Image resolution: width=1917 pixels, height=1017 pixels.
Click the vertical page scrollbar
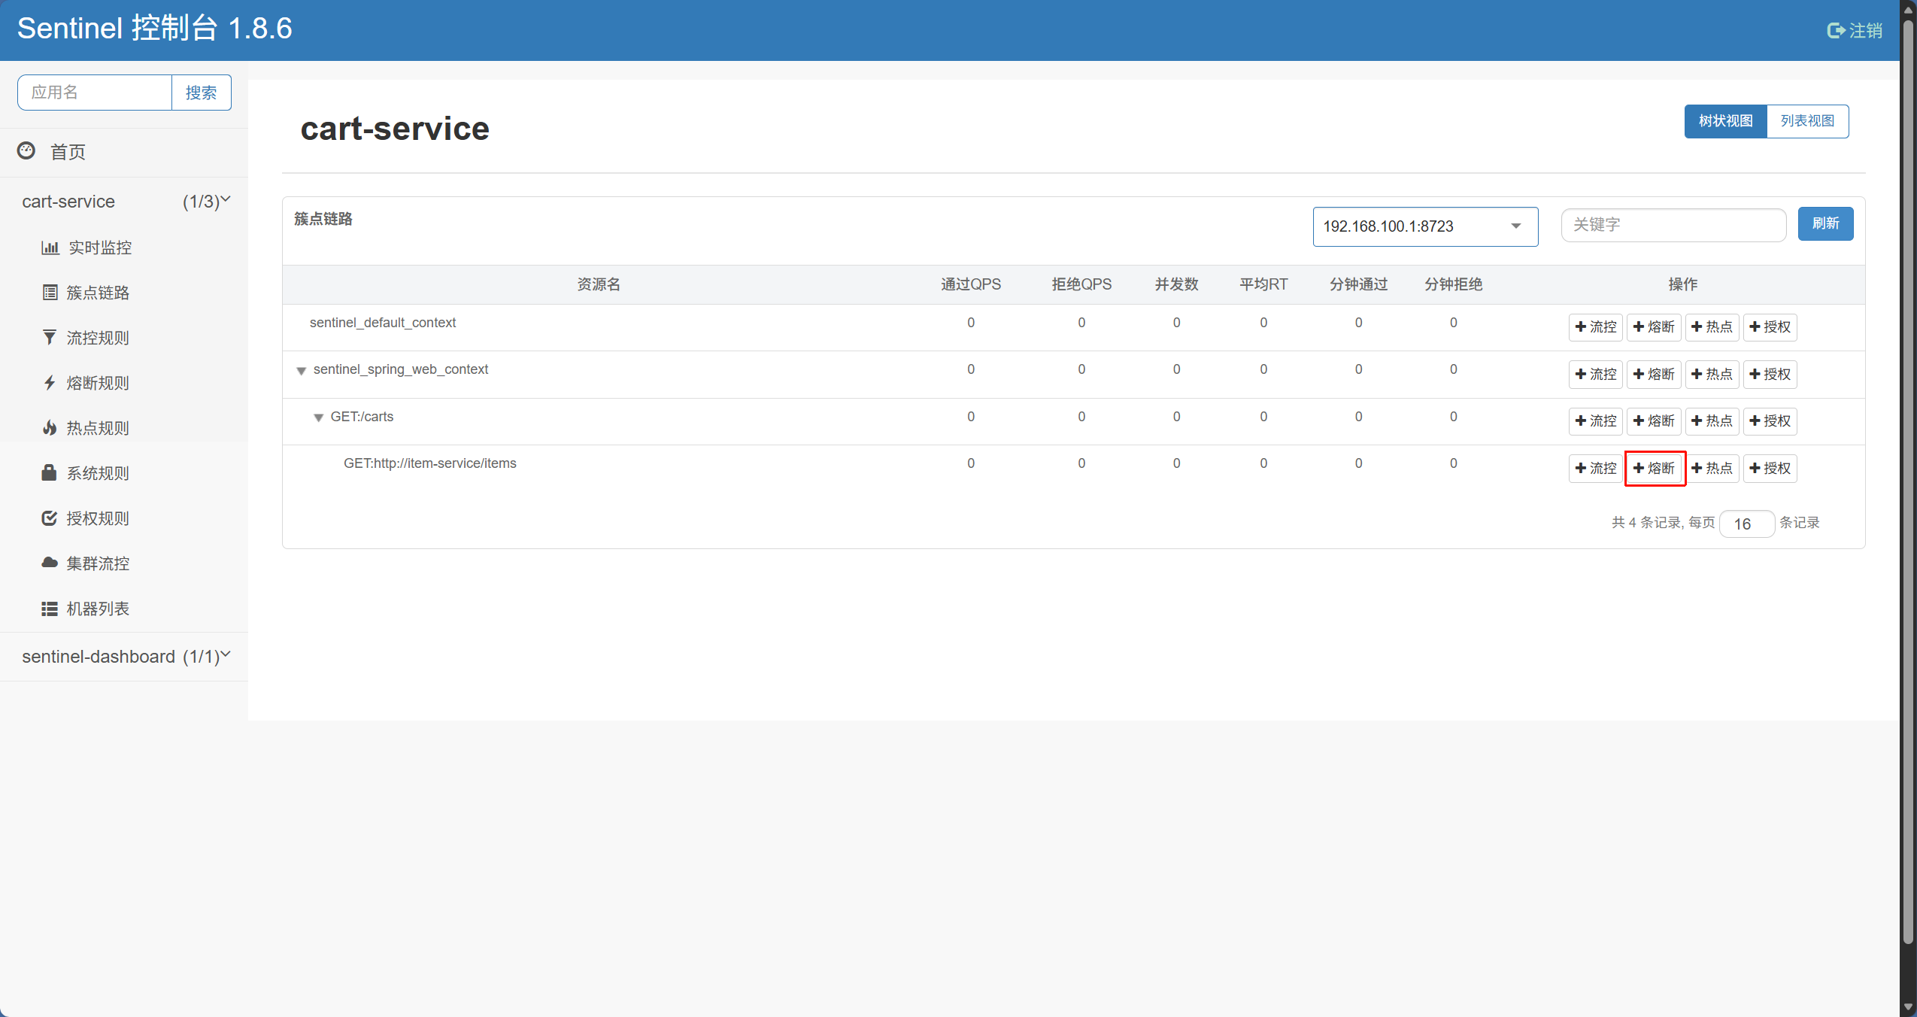pos(1908,481)
